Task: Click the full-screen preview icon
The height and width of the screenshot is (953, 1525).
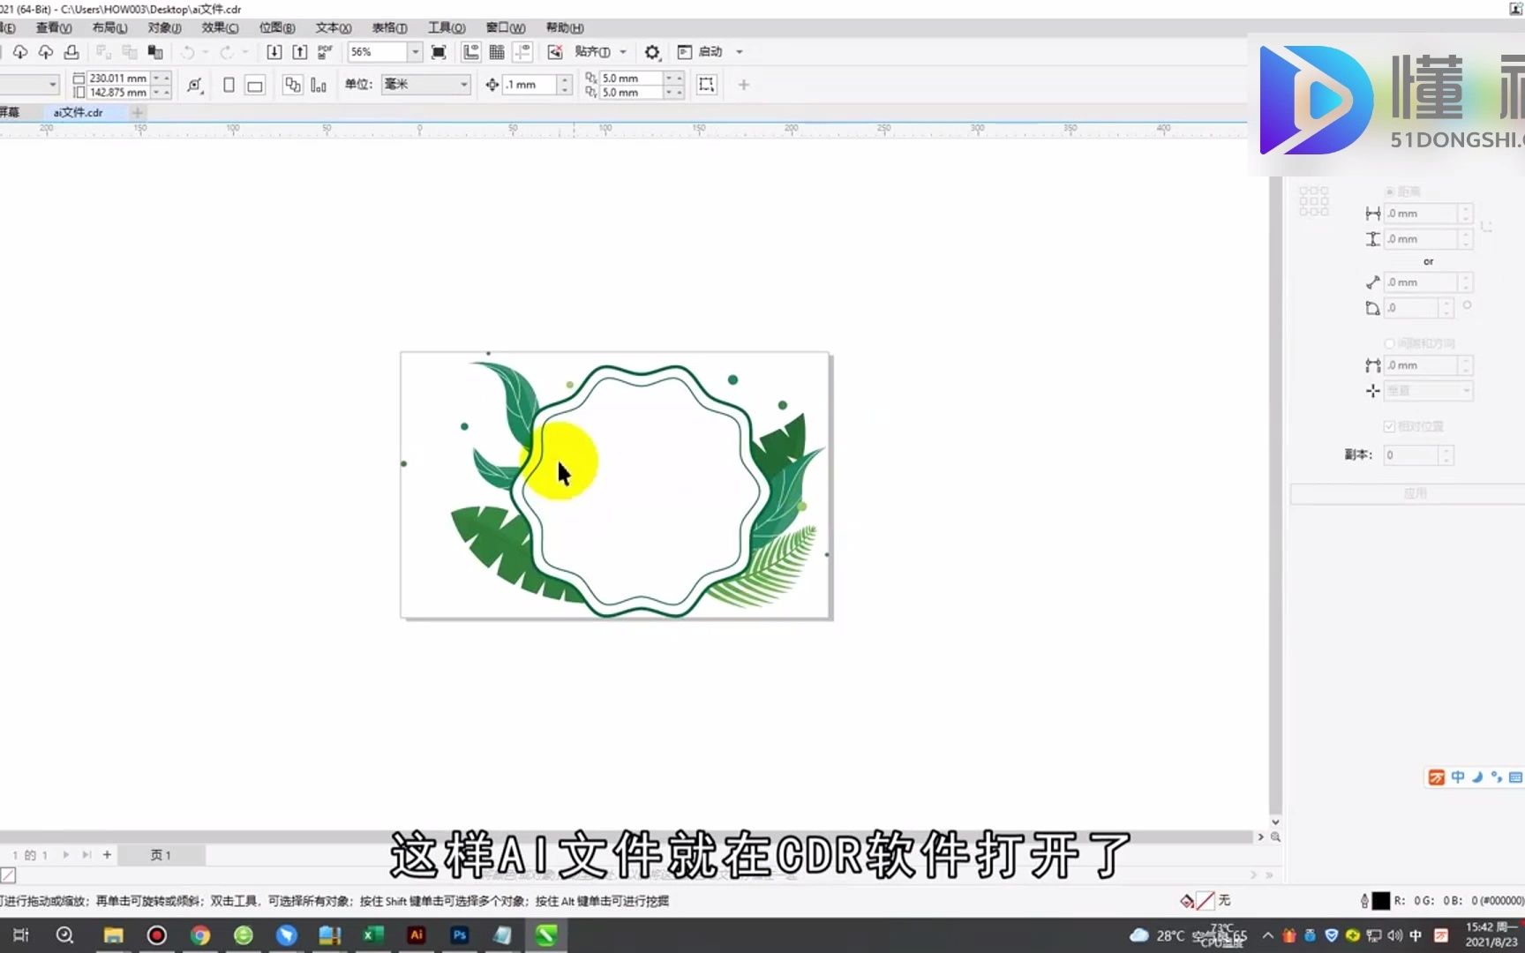Action: [x=439, y=52]
